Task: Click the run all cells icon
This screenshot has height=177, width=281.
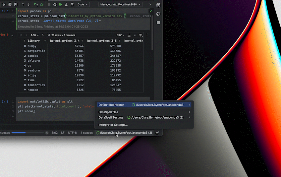Action: coord(61,5)
